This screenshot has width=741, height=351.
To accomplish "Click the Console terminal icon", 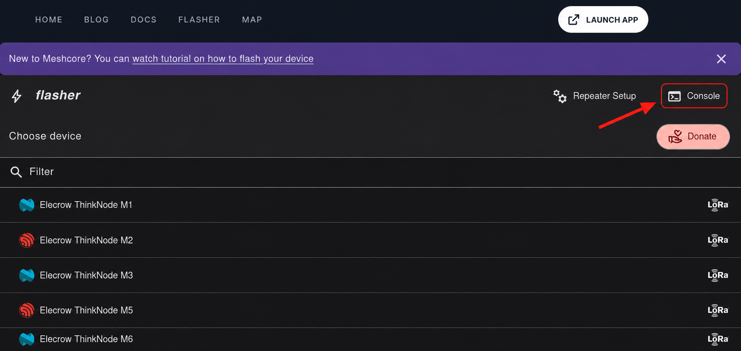I will pos(674,96).
